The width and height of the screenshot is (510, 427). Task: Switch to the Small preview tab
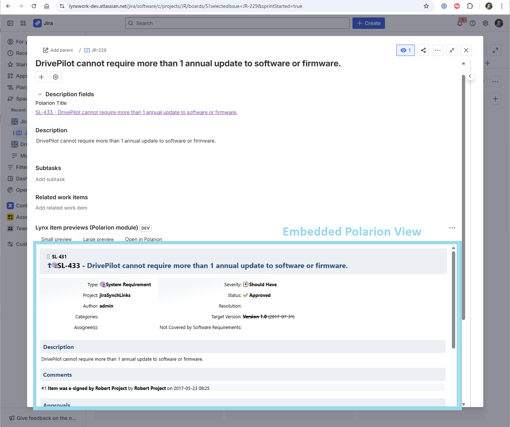pyautogui.click(x=56, y=239)
